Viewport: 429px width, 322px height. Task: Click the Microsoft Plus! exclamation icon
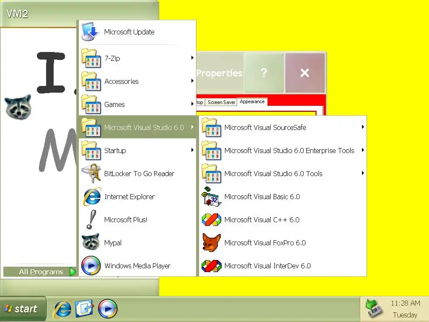click(x=91, y=220)
